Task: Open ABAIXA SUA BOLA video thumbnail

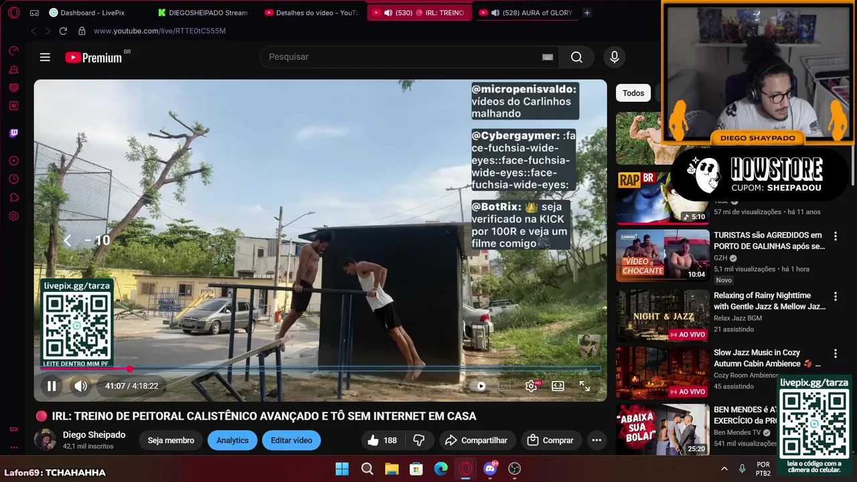Action: click(663, 429)
